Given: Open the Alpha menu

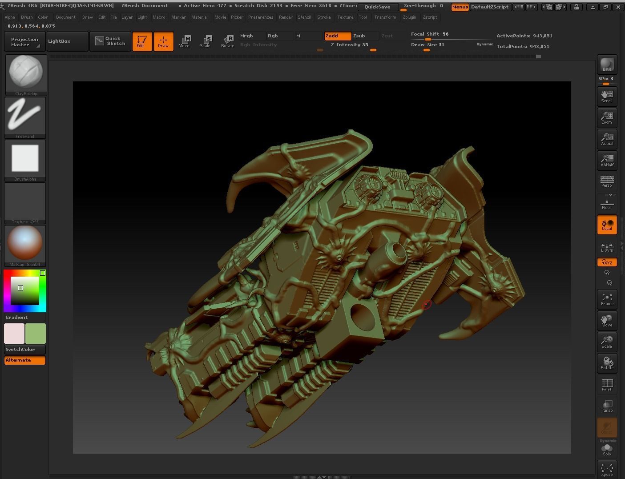Looking at the screenshot, I should (10, 17).
